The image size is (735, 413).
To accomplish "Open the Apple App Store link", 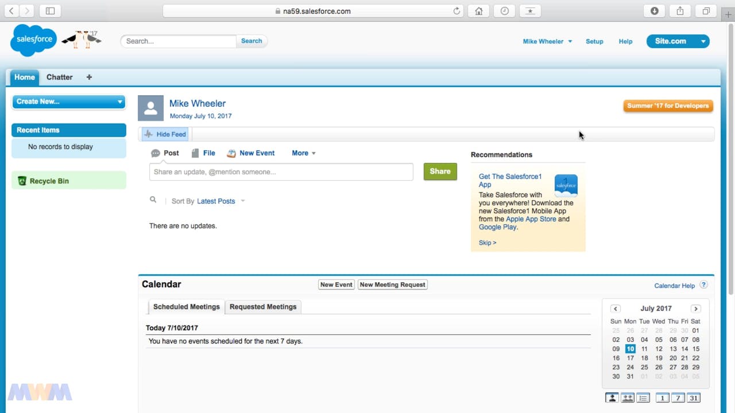I will tap(531, 219).
